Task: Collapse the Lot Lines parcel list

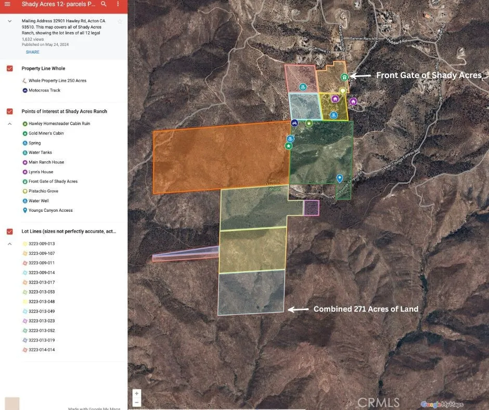Action: 9,244
